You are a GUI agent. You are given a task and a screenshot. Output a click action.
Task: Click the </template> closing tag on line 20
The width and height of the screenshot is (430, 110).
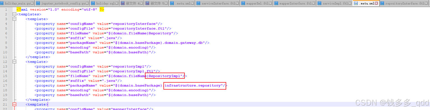tap(38, 100)
